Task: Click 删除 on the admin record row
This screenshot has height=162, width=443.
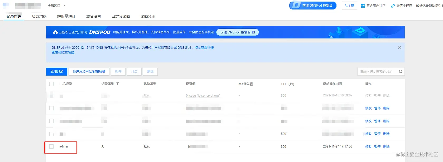Action: [386, 147]
